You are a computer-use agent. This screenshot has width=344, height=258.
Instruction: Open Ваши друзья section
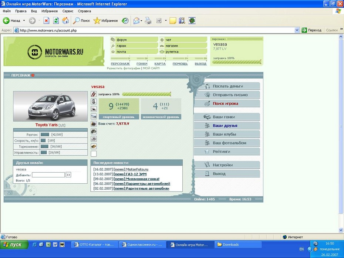click(227, 126)
